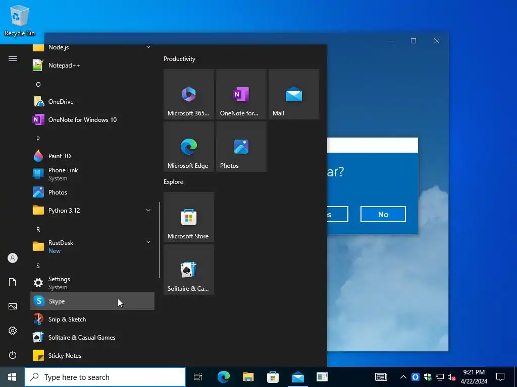Open Task View on the taskbar
The image size is (517, 387).
coord(198,377)
